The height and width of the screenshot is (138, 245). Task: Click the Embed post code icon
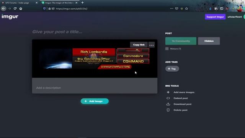(x=168, y=98)
